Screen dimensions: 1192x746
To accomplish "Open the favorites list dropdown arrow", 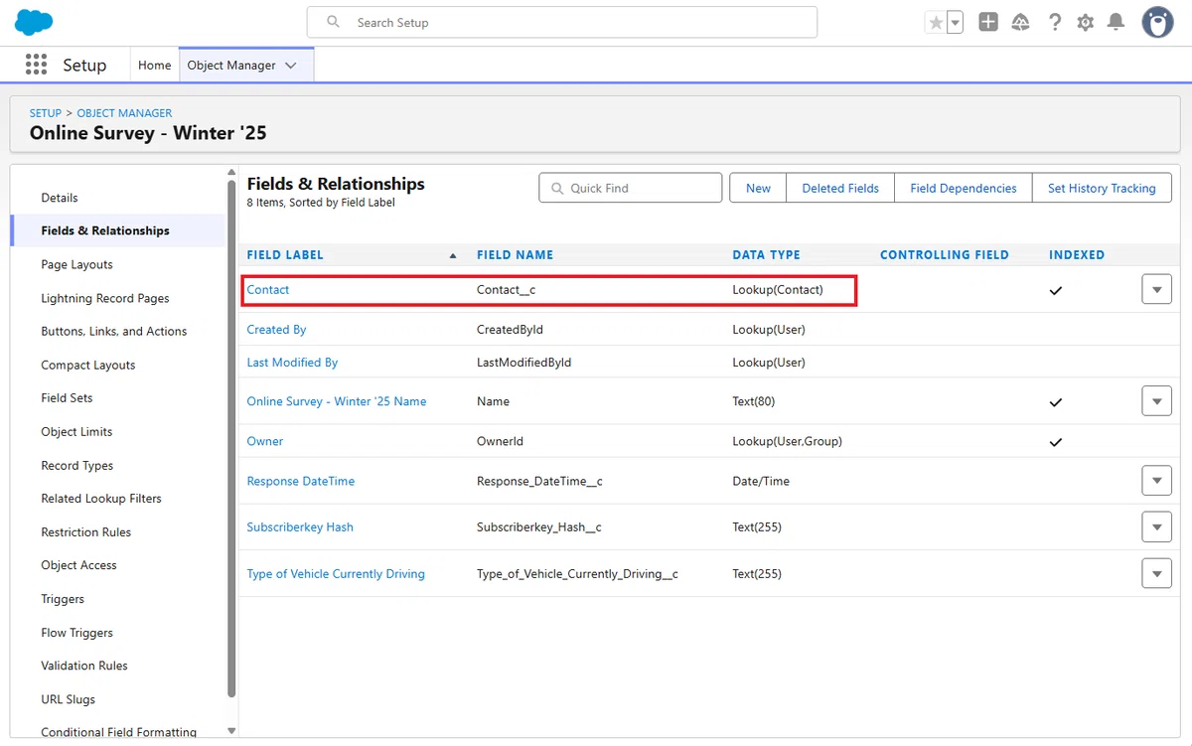I will click(956, 22).
